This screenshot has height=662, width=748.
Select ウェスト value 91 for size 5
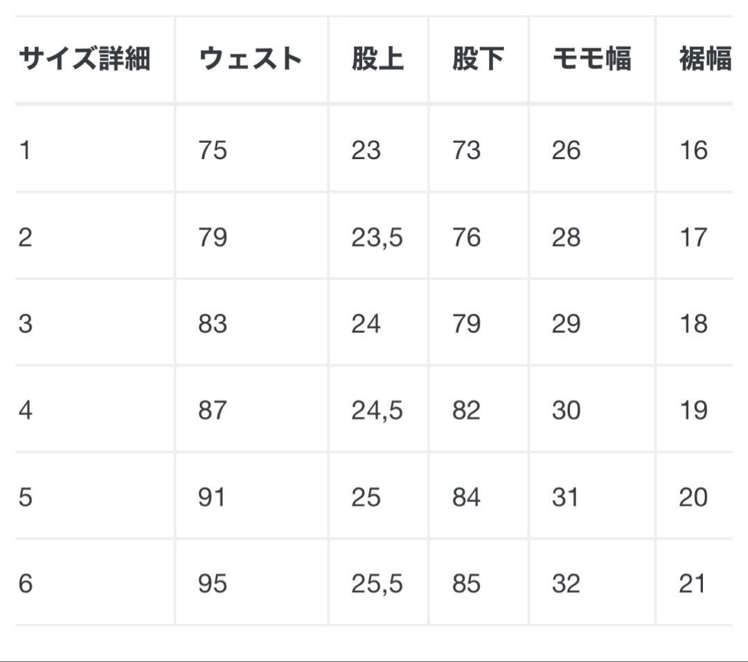pyautogui.click(x=212, y=497)
